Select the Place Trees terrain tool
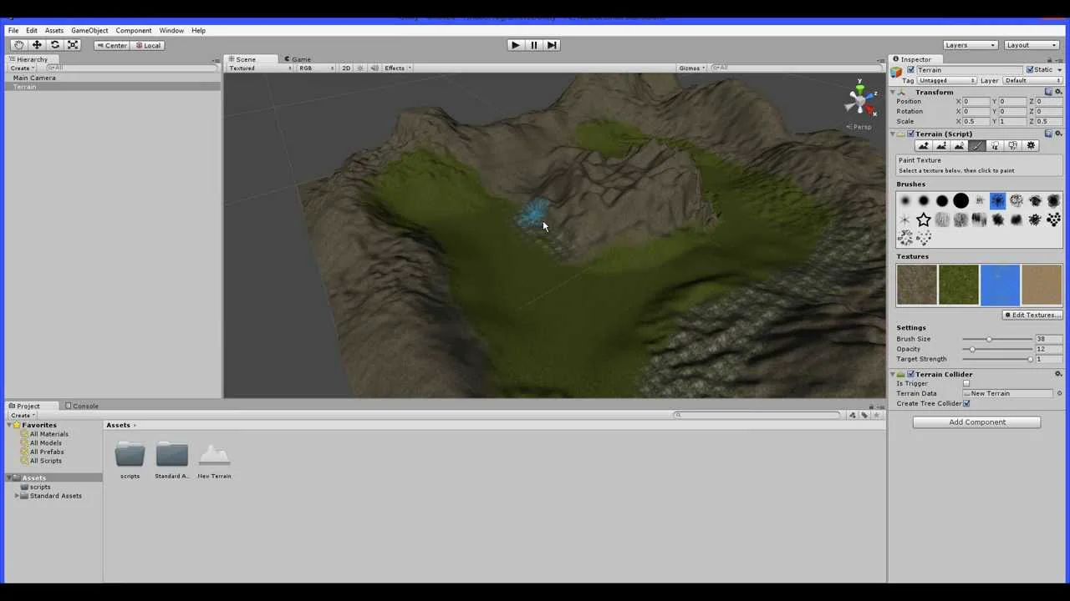Image resolution: width=1070 pixels, height=601 pixels. point(995,146)
